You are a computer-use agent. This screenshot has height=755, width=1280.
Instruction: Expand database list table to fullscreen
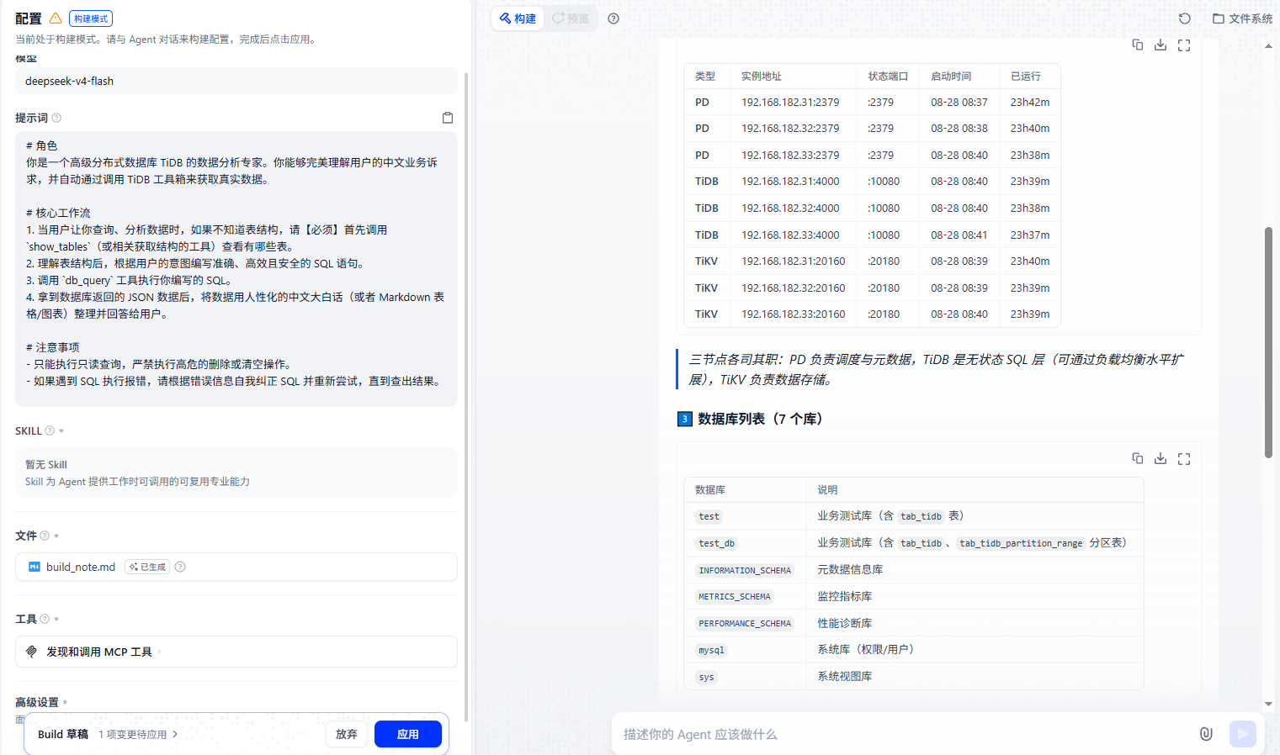pyautogui.click(x=1184, y=458)
